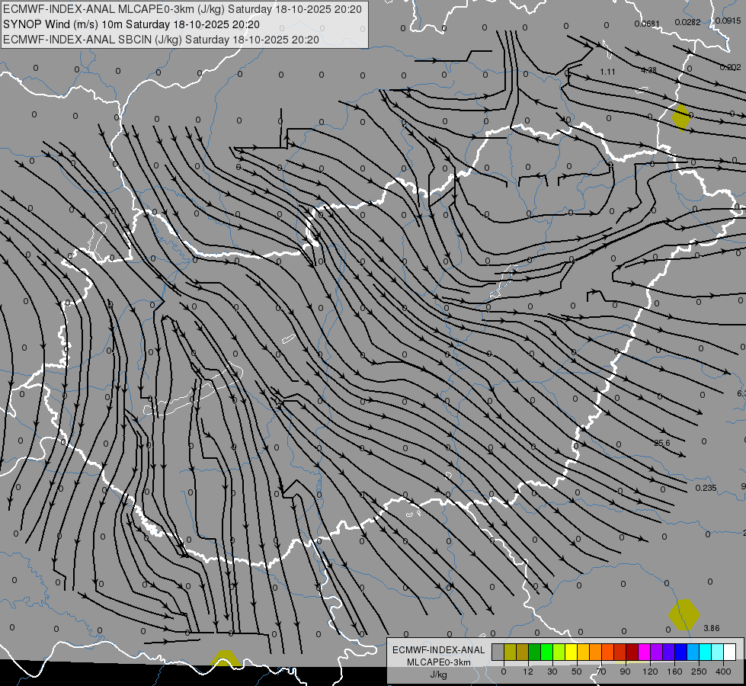Click the ECMWF-INDEX-ANAL SBCIN title line
Screen dimensions: 746x686
161,40
